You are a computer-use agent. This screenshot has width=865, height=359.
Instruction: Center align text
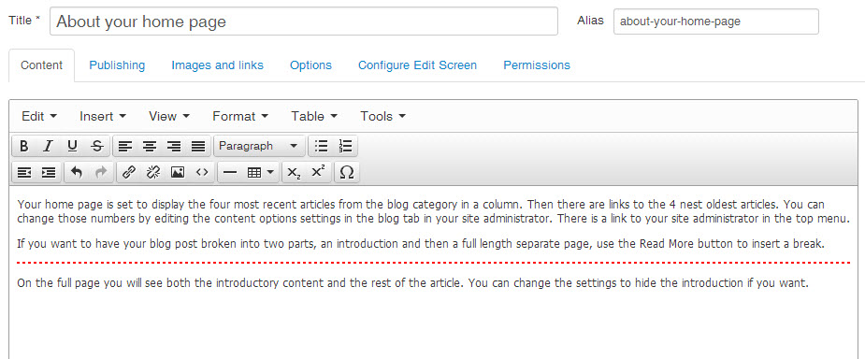point(150,146)
